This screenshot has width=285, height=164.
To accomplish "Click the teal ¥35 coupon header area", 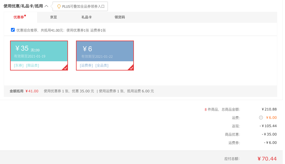I will 39,51.
